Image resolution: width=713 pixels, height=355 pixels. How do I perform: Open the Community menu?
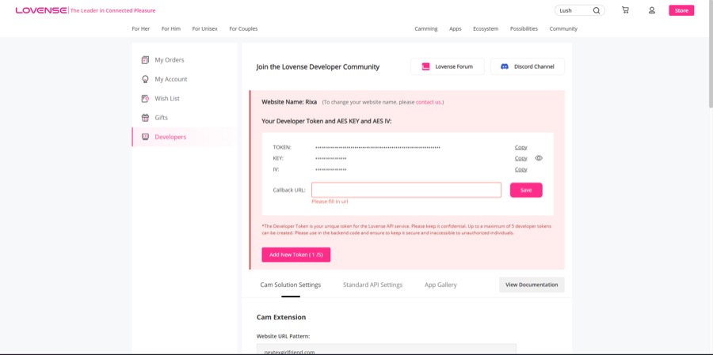click(563, 28)
